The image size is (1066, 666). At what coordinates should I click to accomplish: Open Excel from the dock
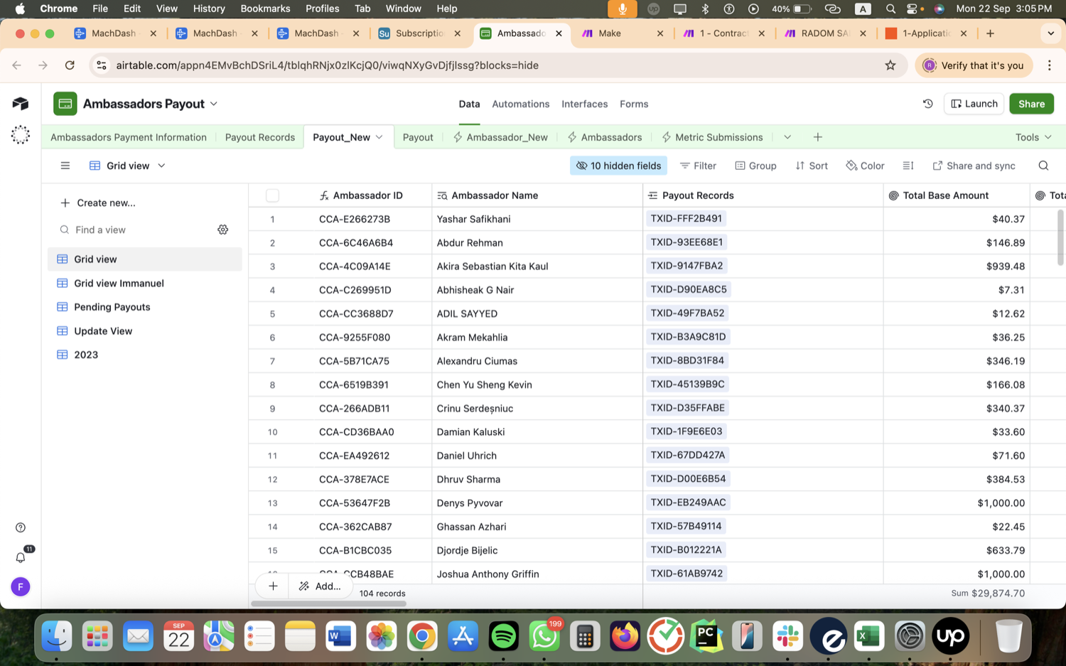[x=869, y=637]
